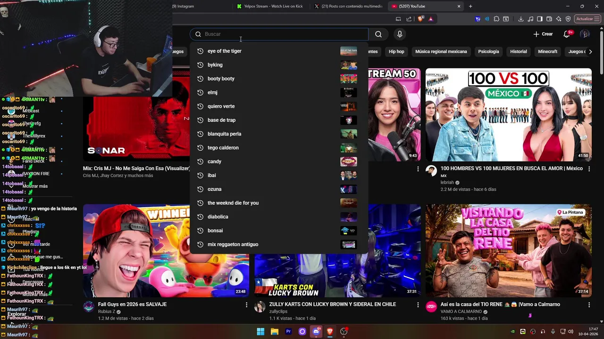Image resolution: width=604 pixels, height=339 pixels.
Task: Click the Crear button
Action: [543, 34]
